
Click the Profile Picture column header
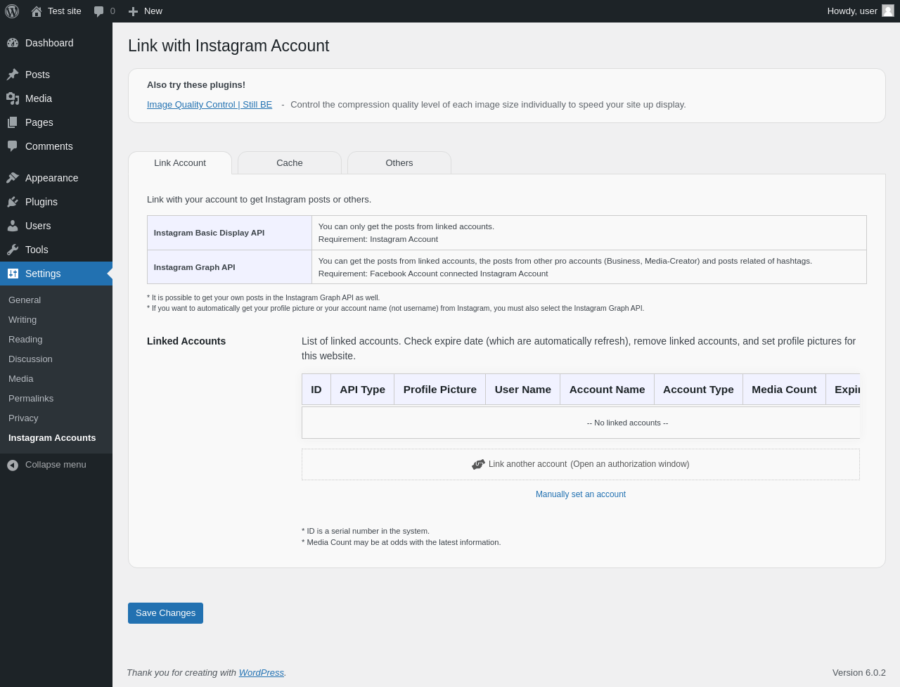(x=440, y=390)
